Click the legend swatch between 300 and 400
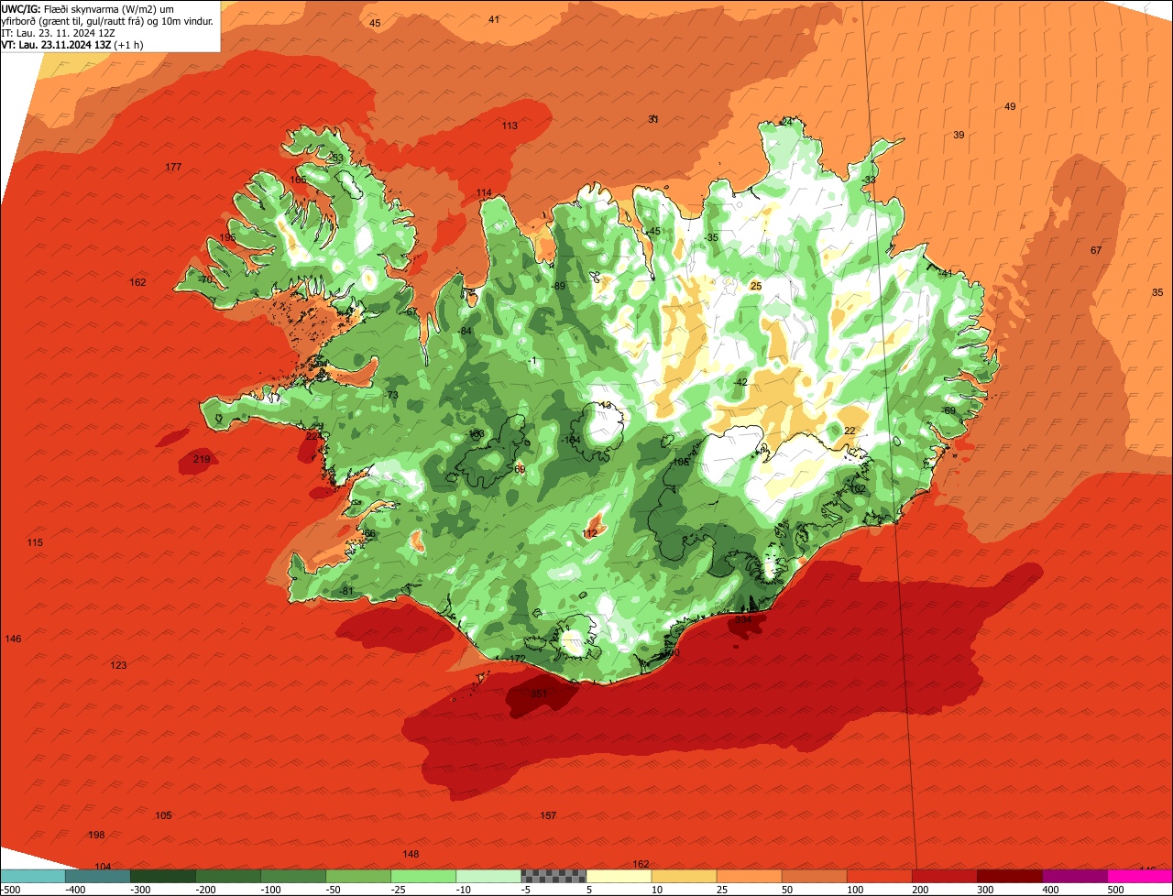 [1009, 876]
